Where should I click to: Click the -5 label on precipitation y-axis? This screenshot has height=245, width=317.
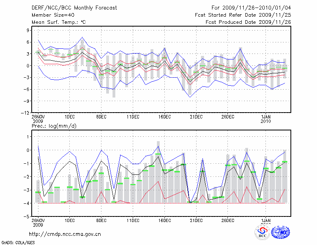[x=27, y=217]
